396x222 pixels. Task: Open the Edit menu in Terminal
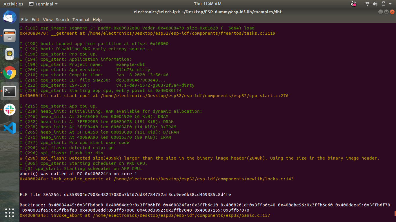point(35,20)
